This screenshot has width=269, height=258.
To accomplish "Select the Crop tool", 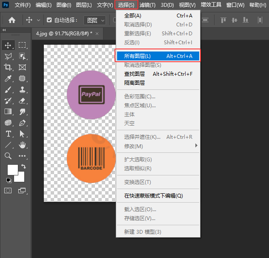I will point(8,67).
